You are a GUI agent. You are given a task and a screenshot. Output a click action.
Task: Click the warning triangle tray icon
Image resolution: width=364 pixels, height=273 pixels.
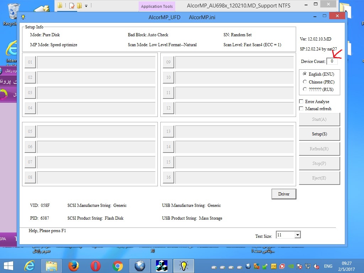(x=257, y=266)
